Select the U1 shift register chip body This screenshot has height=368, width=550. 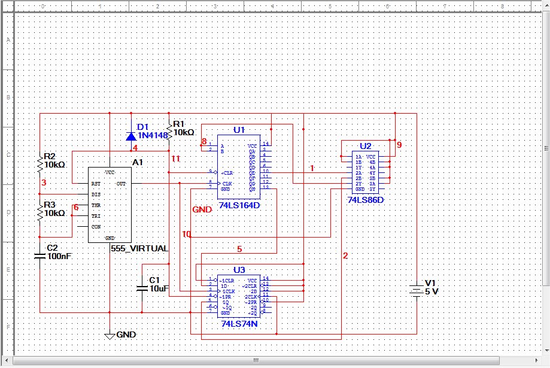[239, 168]
